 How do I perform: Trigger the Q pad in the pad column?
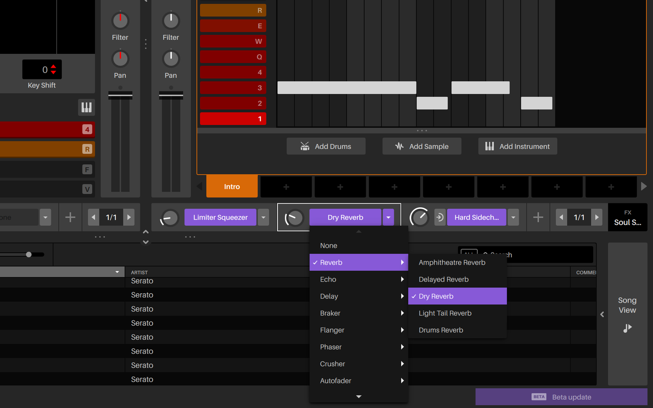click(232, 57)
